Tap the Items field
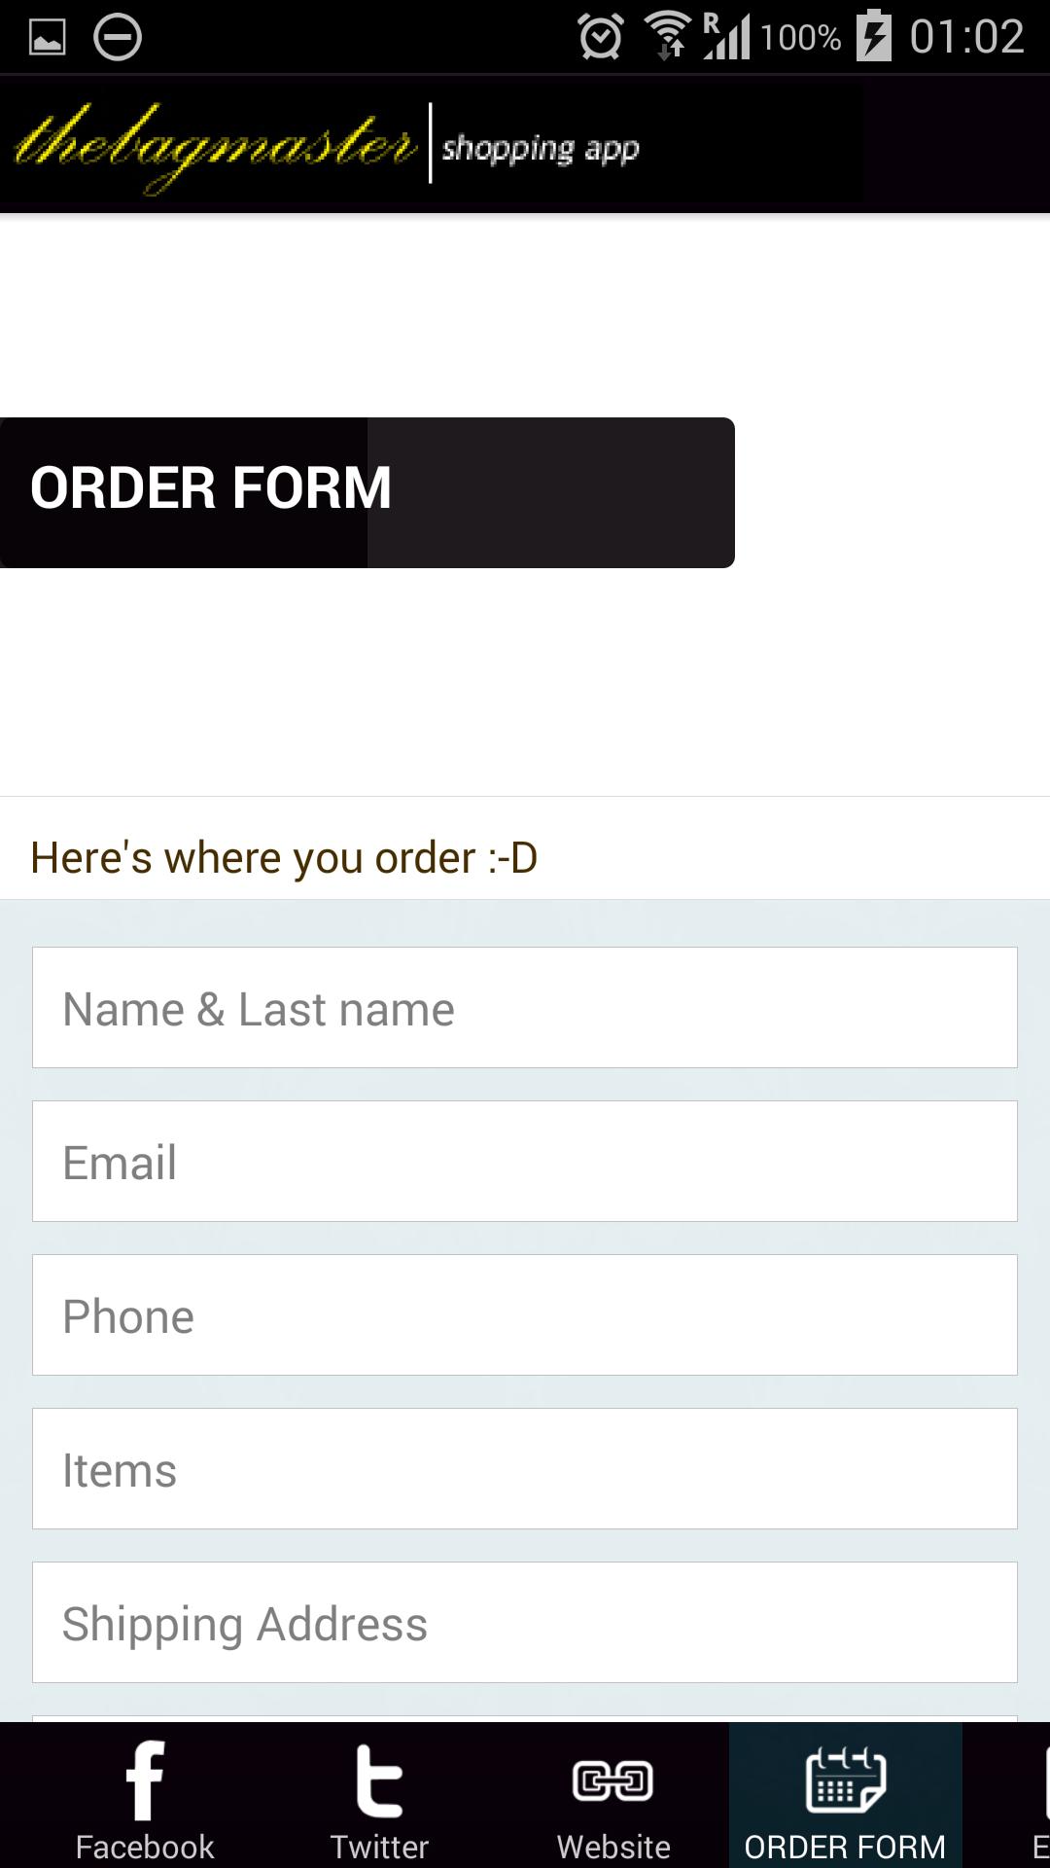 [525, 1468]
